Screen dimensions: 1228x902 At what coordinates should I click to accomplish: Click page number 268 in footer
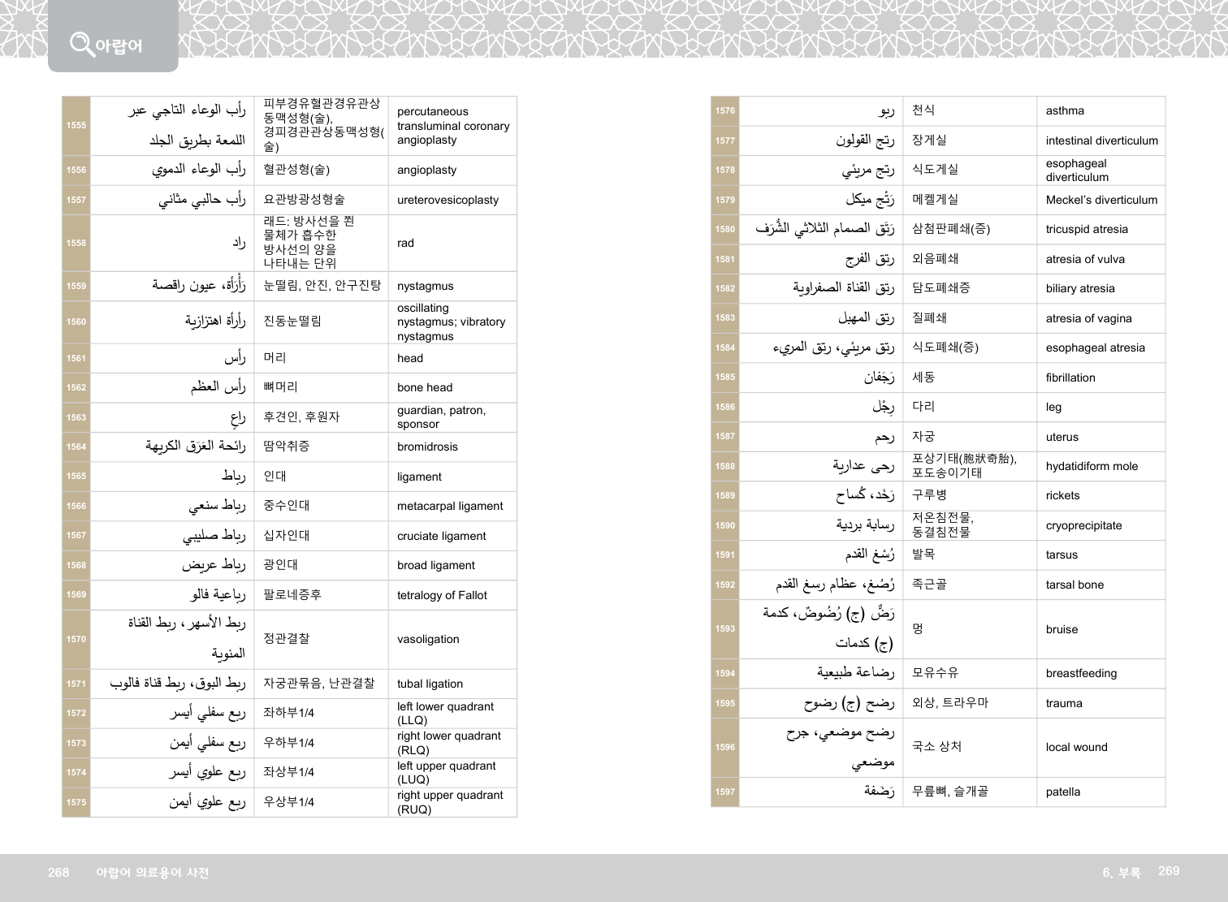coord(58,872)
